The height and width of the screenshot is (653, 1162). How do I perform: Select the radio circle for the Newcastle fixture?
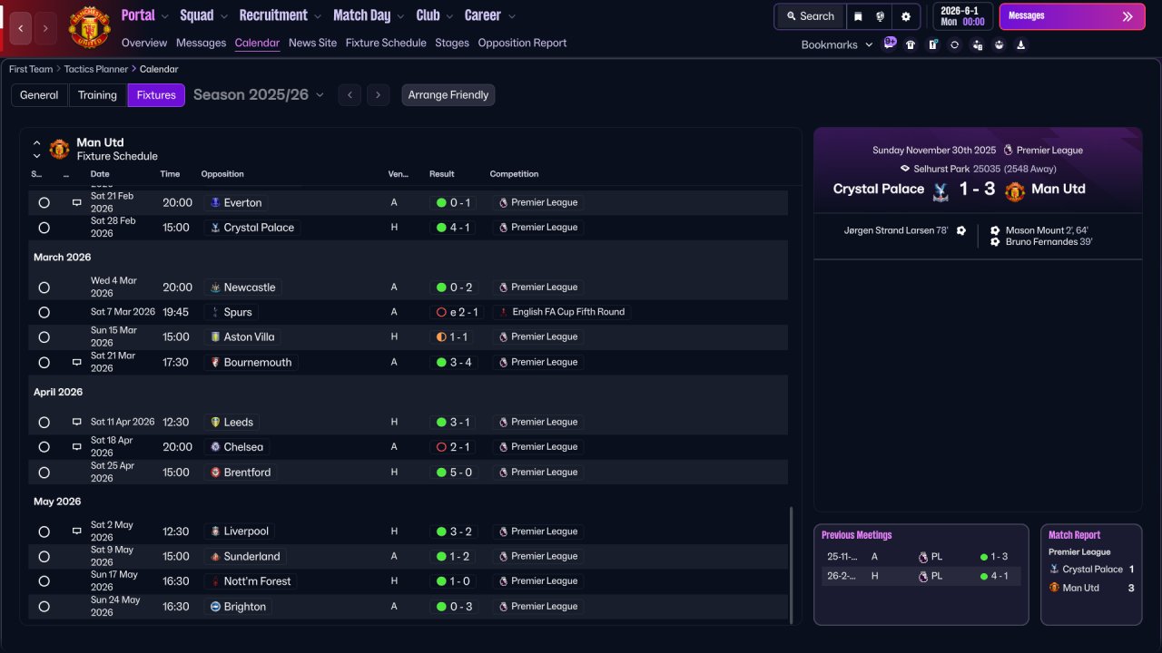(44, 288)
